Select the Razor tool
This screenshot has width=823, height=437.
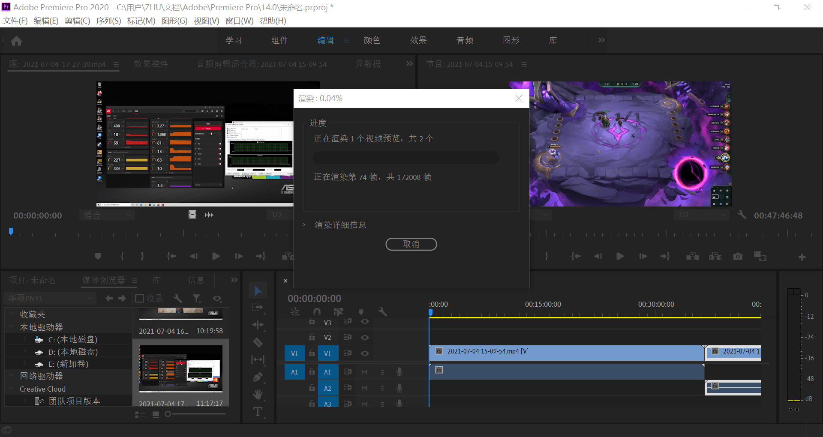[x=258, y=342]
